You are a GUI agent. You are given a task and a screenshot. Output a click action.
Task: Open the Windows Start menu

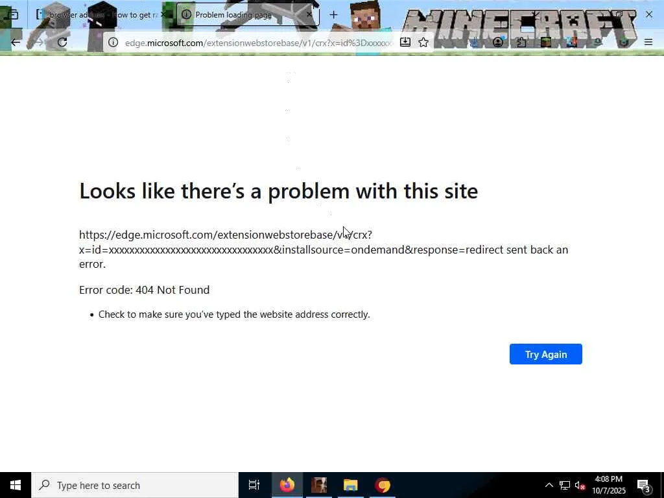coord(16,485)
